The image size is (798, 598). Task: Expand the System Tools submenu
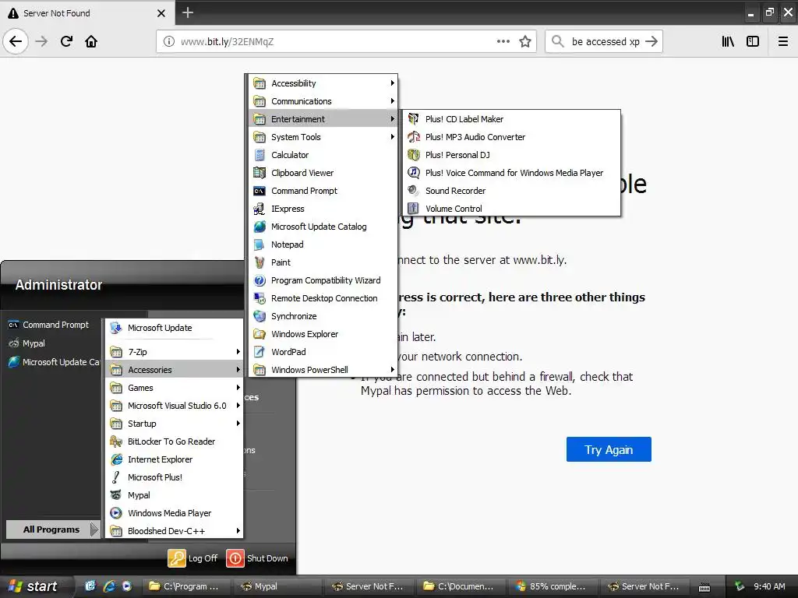pos(323,137)
